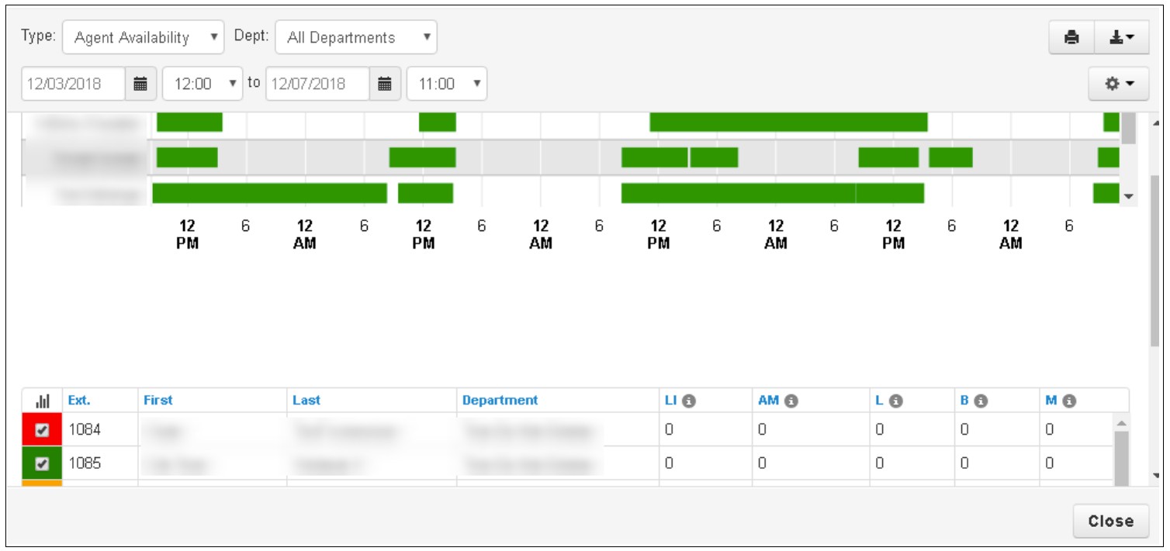The image size is (1170, 551).
Task: Sort table by L column
Action: click(879, 401)
